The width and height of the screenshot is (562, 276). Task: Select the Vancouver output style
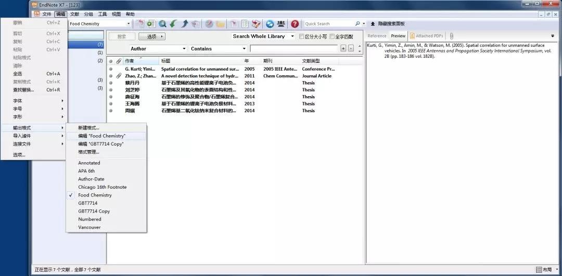point(107,227)
